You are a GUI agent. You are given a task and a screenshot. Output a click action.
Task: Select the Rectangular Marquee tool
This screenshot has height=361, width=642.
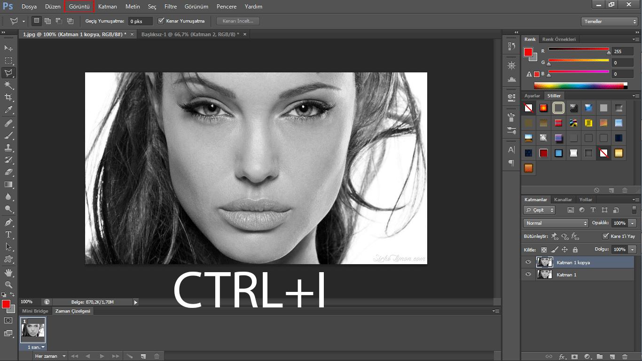pos(8,61)
